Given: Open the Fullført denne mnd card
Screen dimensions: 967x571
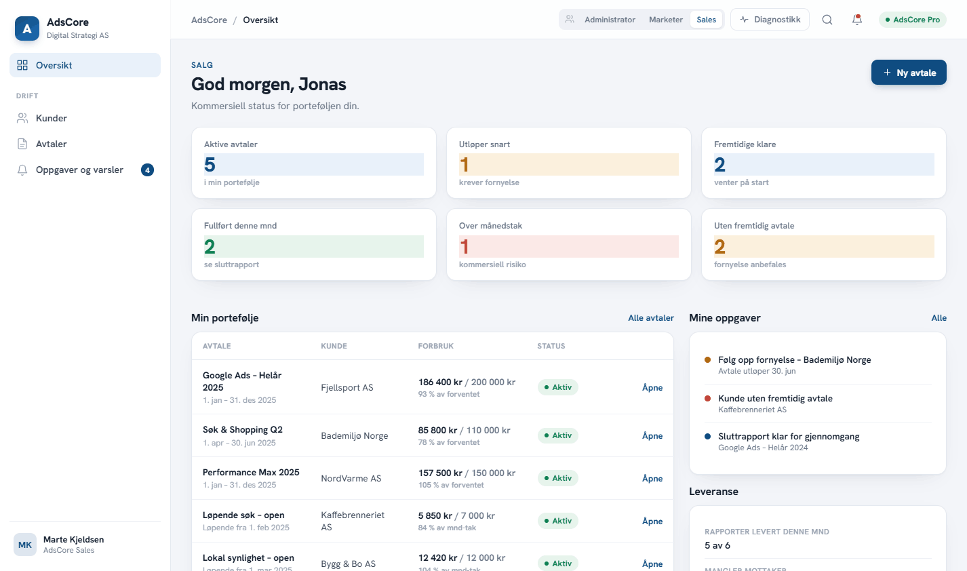Looking at the screenshot, I should [314, 245].
